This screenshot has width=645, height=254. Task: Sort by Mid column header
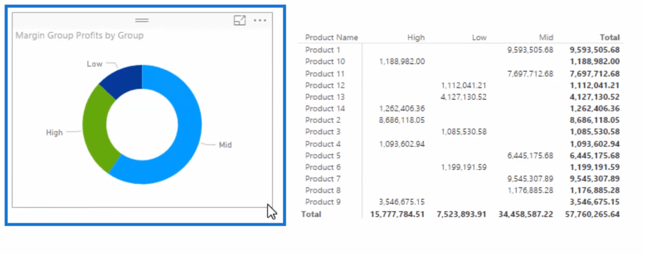tap(546, 38)
